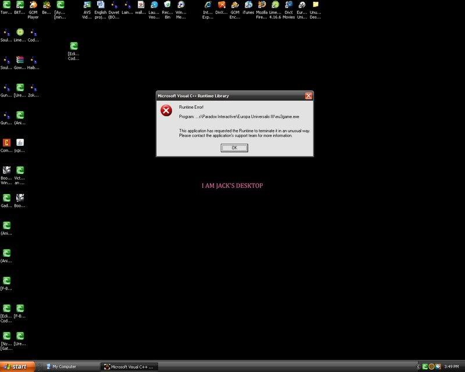Open the Europa Universalis desktop shortcut
The width and height of the screenshot is (465, 372).
302,10
